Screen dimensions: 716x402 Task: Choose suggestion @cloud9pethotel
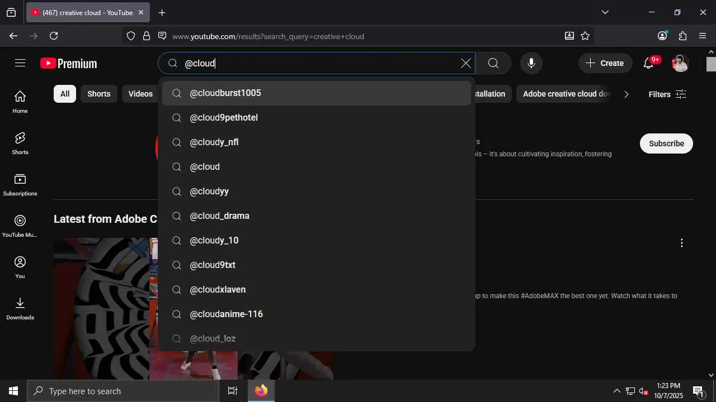point(317,118)
